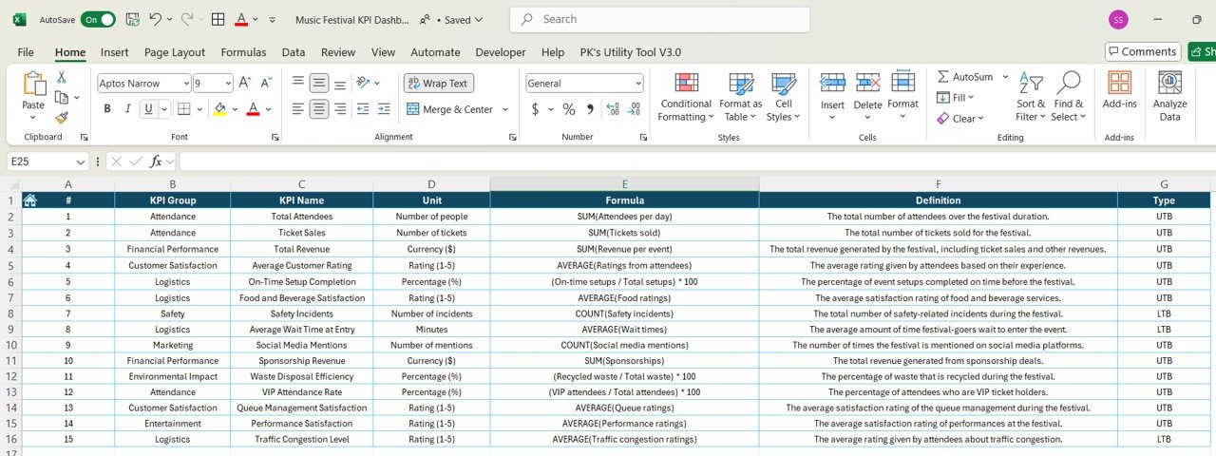Viewport: 1216px width, 456px height.
Task: Apply center horizontal alignment
Action: pyautogui.click(x=319, y=109)
